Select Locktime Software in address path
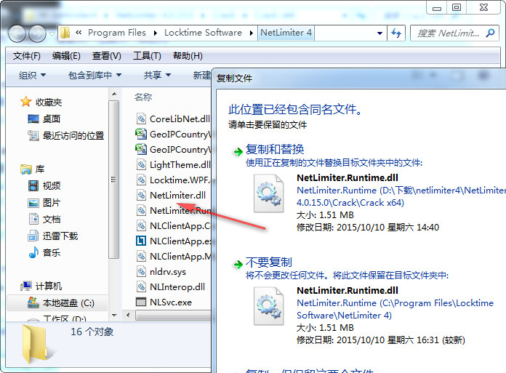This screenshot has height=373, width=506. click(203, 33)
